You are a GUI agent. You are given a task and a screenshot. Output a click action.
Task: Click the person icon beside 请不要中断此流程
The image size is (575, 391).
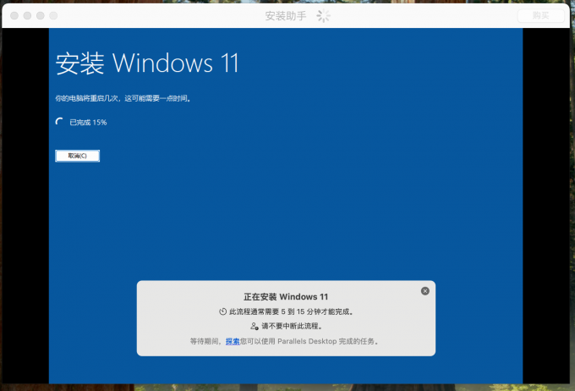click(x=255, y=326)
